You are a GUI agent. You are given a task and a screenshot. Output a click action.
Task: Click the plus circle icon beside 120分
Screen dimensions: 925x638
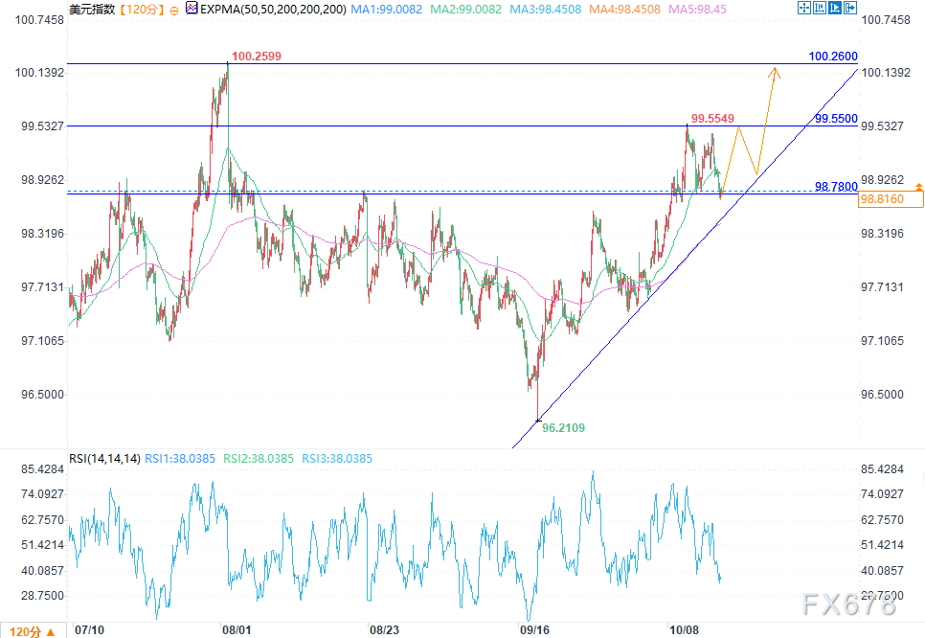point(172,9)
